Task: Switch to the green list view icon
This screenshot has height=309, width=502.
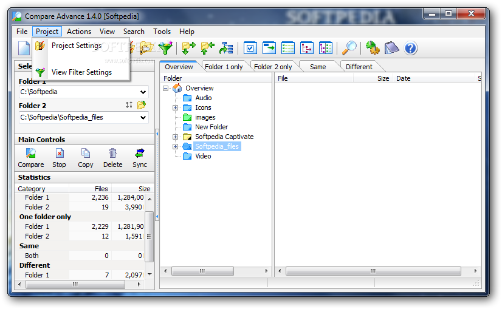Action: click(288, 49)
